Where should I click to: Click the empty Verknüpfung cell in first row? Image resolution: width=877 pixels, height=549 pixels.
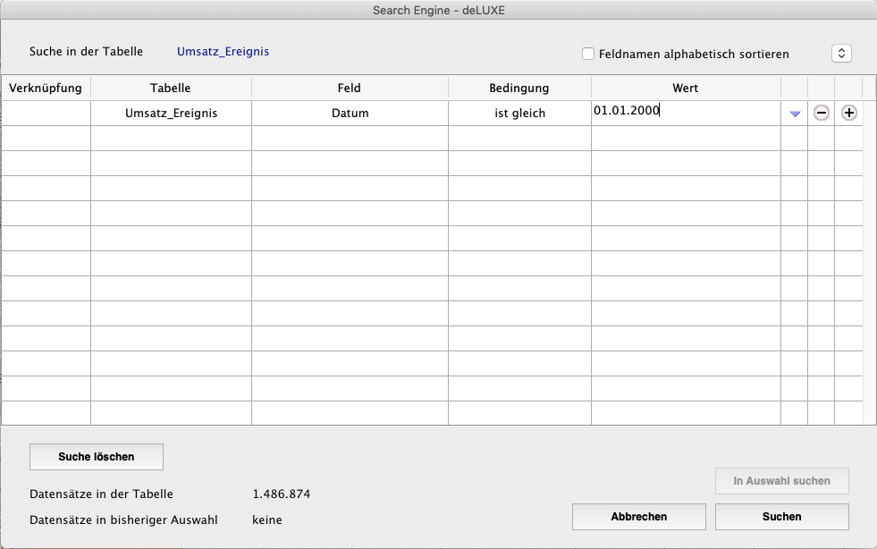tap(46, 114)
